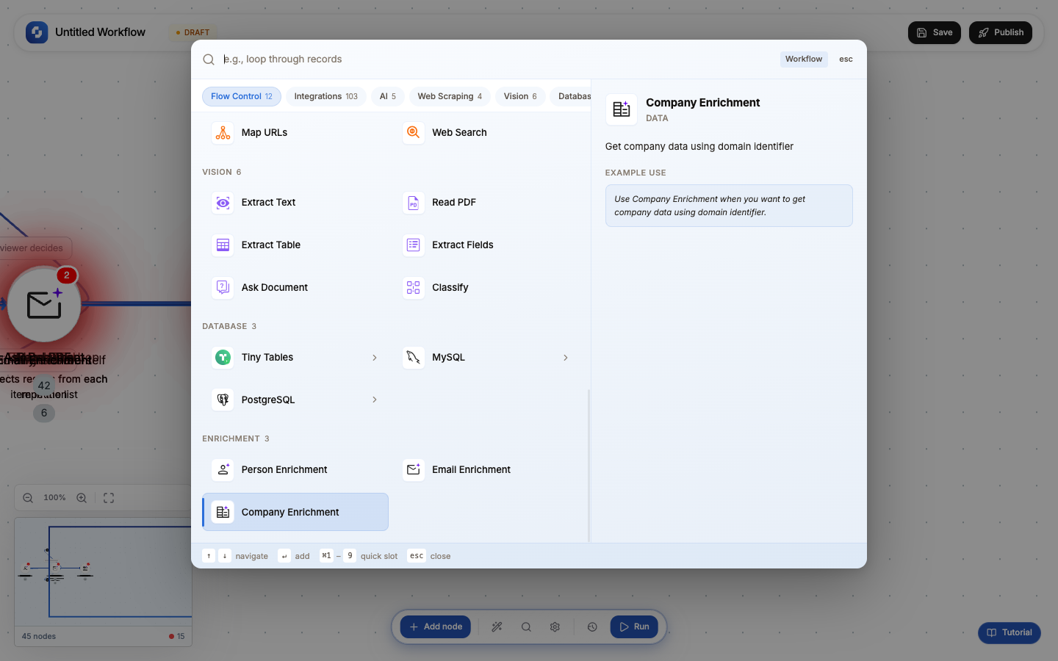Select the Web Search node

(x=486, y=133)
